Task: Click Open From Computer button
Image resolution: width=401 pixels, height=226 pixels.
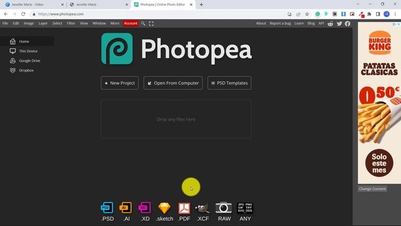Action: tap(173, 83)
